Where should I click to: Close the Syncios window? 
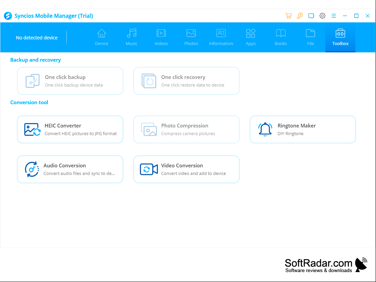click(368, 16)
